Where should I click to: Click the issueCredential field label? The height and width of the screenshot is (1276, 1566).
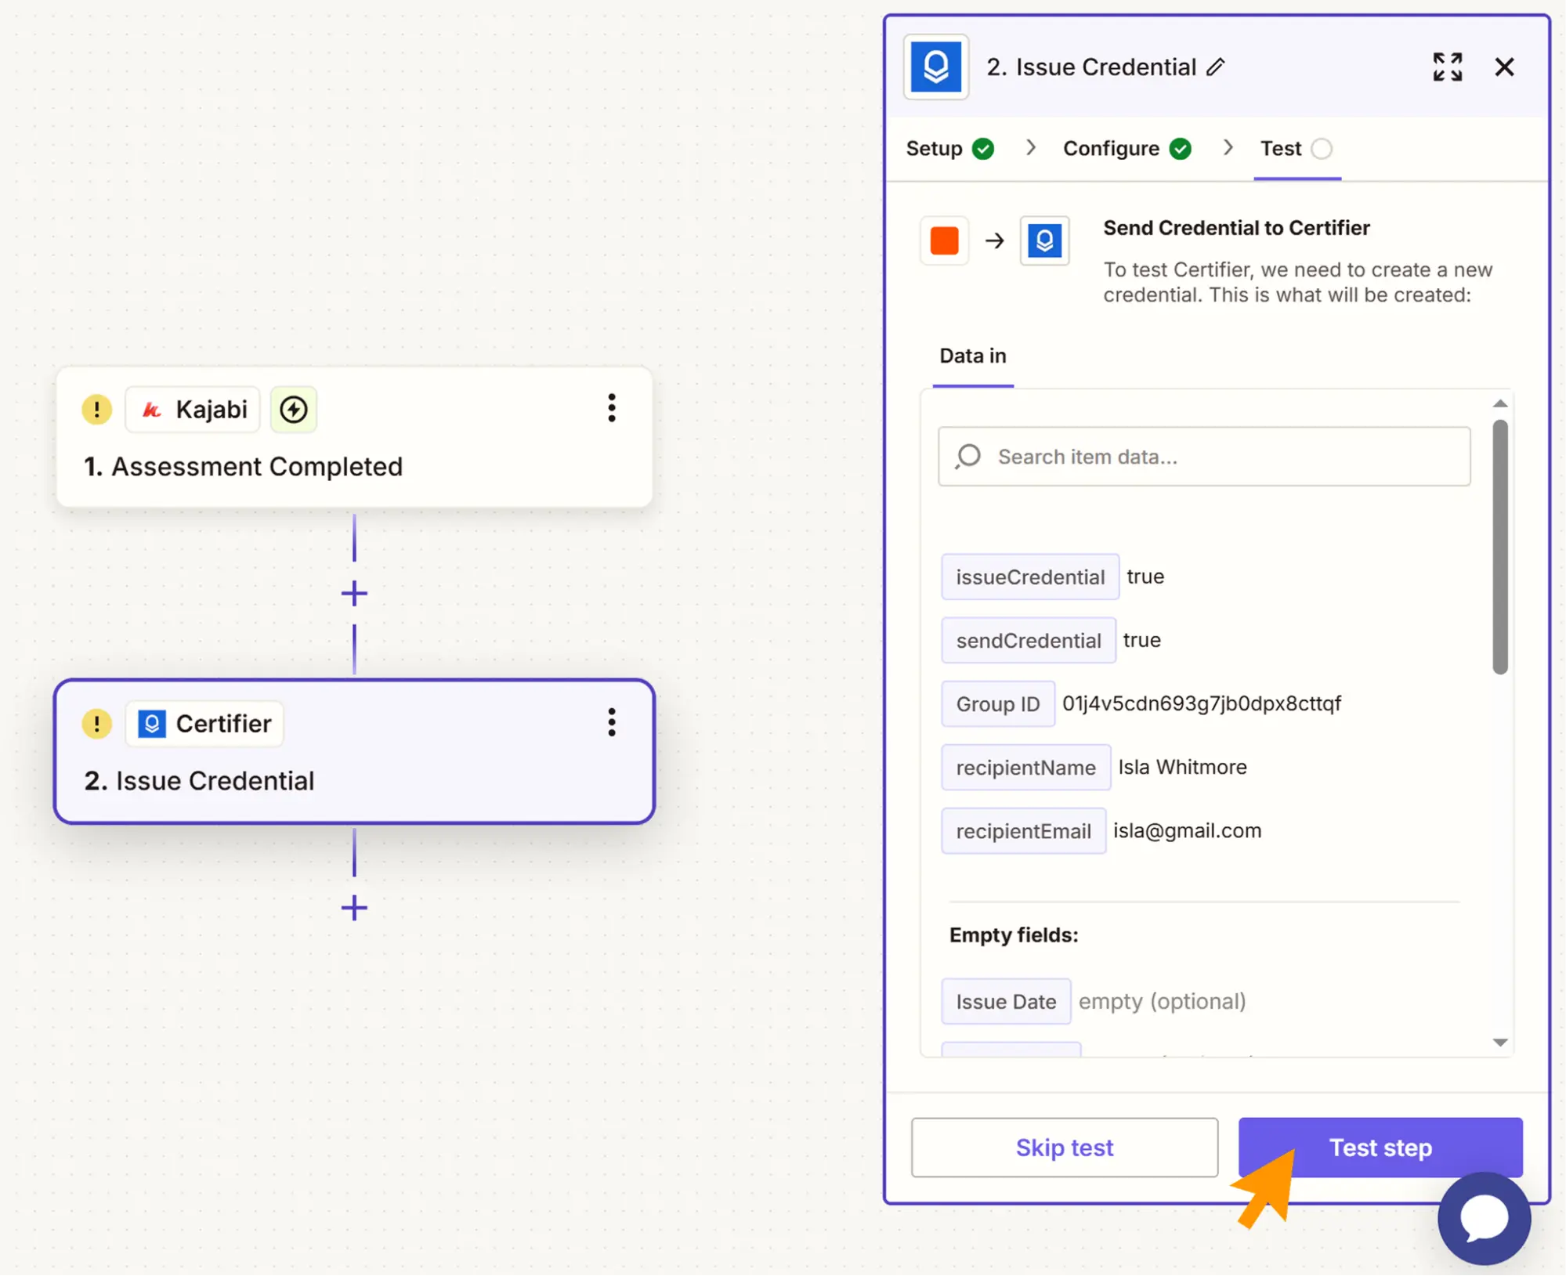(1030, 577)
